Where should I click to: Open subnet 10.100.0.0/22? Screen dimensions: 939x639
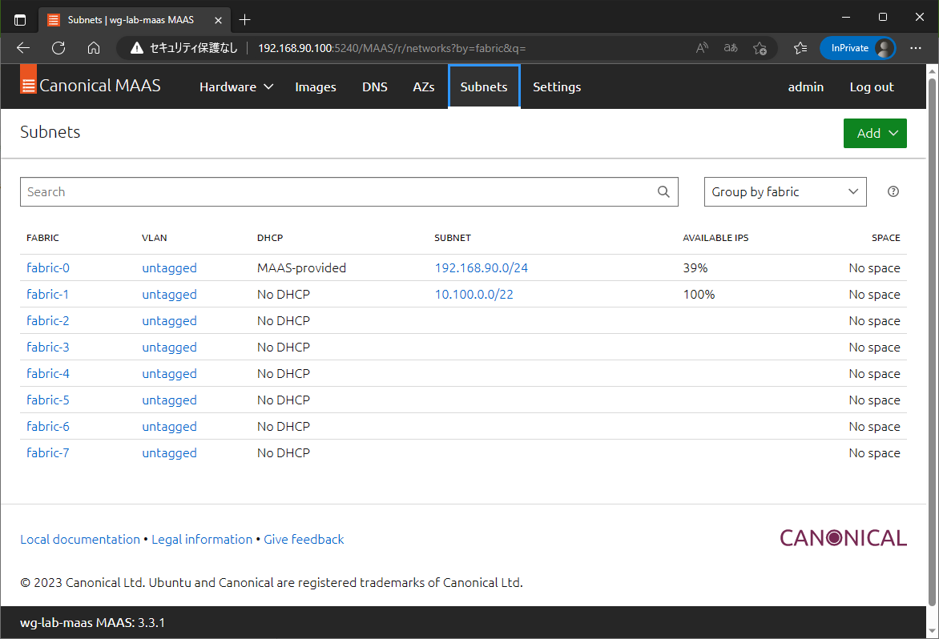coord(474,294)
